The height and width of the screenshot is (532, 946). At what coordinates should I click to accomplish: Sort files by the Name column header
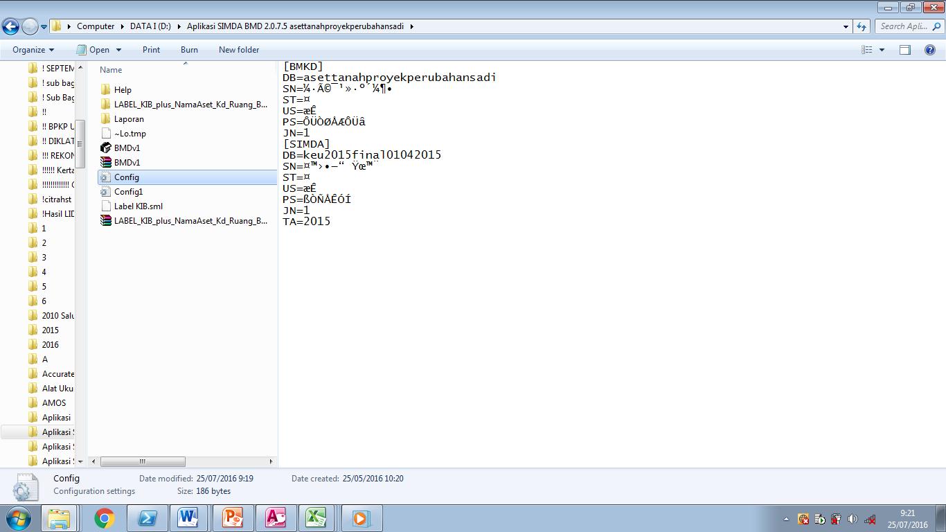coord(111,70)
